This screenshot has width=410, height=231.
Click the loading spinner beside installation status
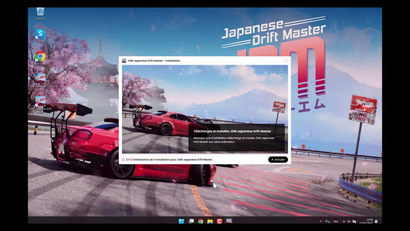click(x=123, y=160)
